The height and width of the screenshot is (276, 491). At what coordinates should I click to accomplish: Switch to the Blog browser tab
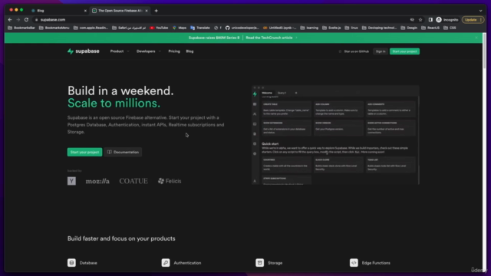[58, 11]
